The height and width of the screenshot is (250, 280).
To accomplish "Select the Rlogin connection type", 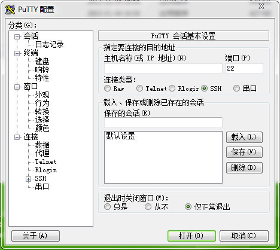I will click(172, 89).
